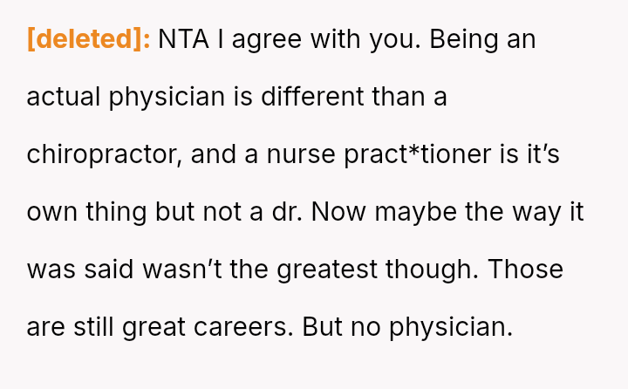Click the word "still" in the last line
Image resolution: width=628 pixels, height=389 pixels.
pyautogui.click(x=97, y=328)
